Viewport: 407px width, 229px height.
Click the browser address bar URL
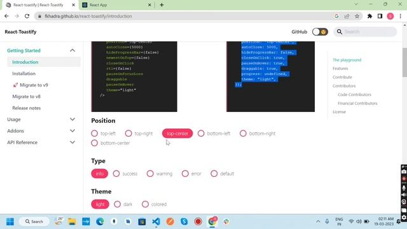click(88, 16)
